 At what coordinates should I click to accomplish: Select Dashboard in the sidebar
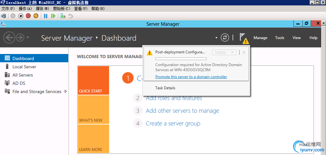34,58
